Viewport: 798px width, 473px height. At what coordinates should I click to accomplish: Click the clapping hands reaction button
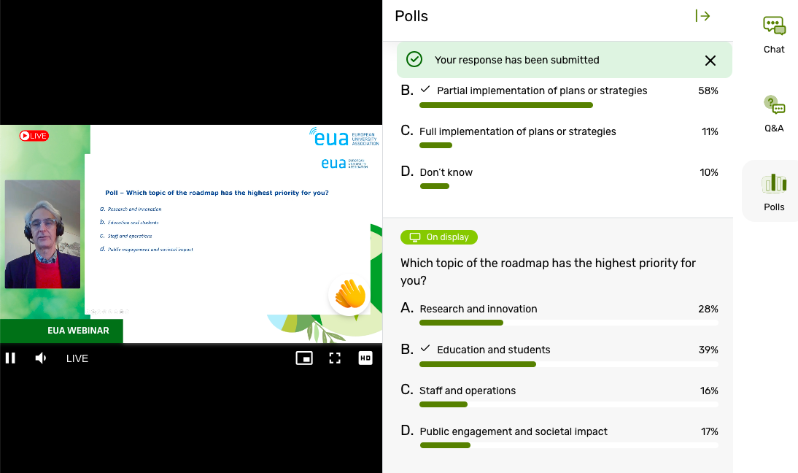point(349,295)
